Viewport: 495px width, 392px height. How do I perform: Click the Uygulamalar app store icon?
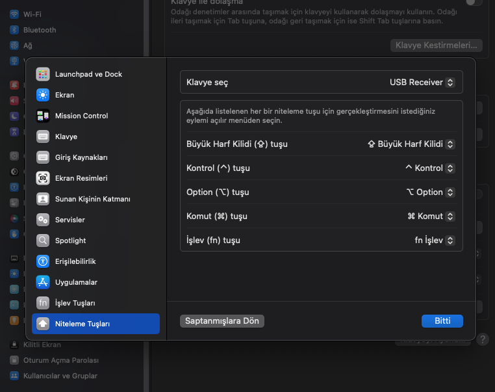coord(43,282)
